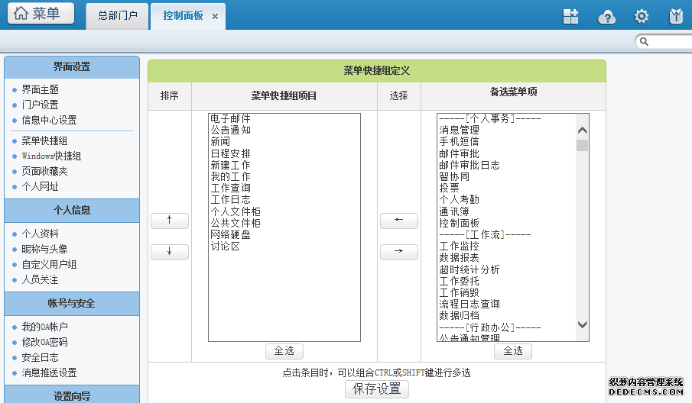Open 个人资料 in sidebar

pos(41,234)
